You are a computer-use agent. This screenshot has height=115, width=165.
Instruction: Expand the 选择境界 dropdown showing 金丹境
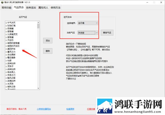pyautogui.click(x=88, y=23)
